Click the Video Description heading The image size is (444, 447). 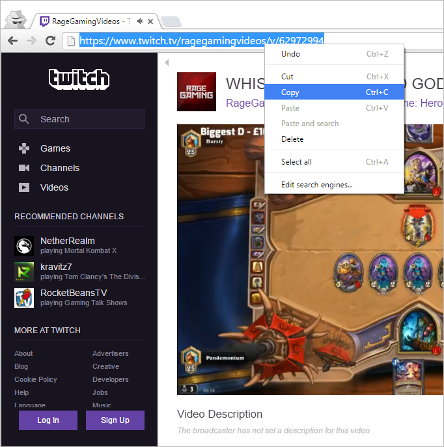(x=219, y=414)
